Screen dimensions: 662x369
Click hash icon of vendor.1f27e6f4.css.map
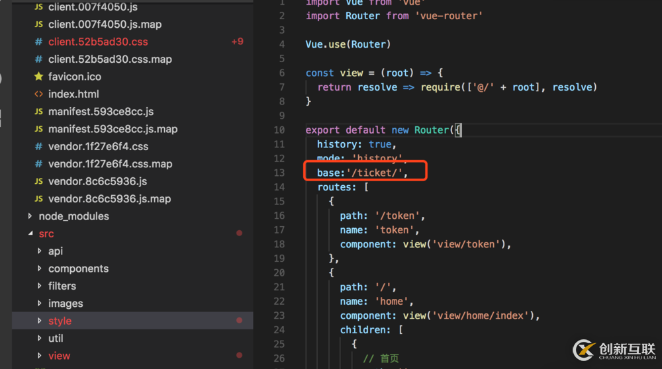click(x=39, y=163)
